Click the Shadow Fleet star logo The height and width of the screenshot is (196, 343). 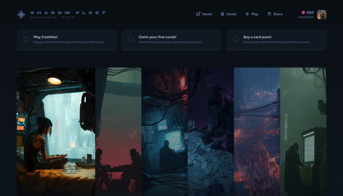point(21,15)
